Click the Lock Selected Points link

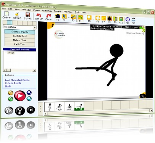[17, 80]
